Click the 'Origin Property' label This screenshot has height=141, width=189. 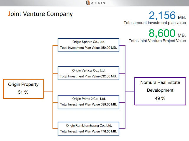point(23,85)
